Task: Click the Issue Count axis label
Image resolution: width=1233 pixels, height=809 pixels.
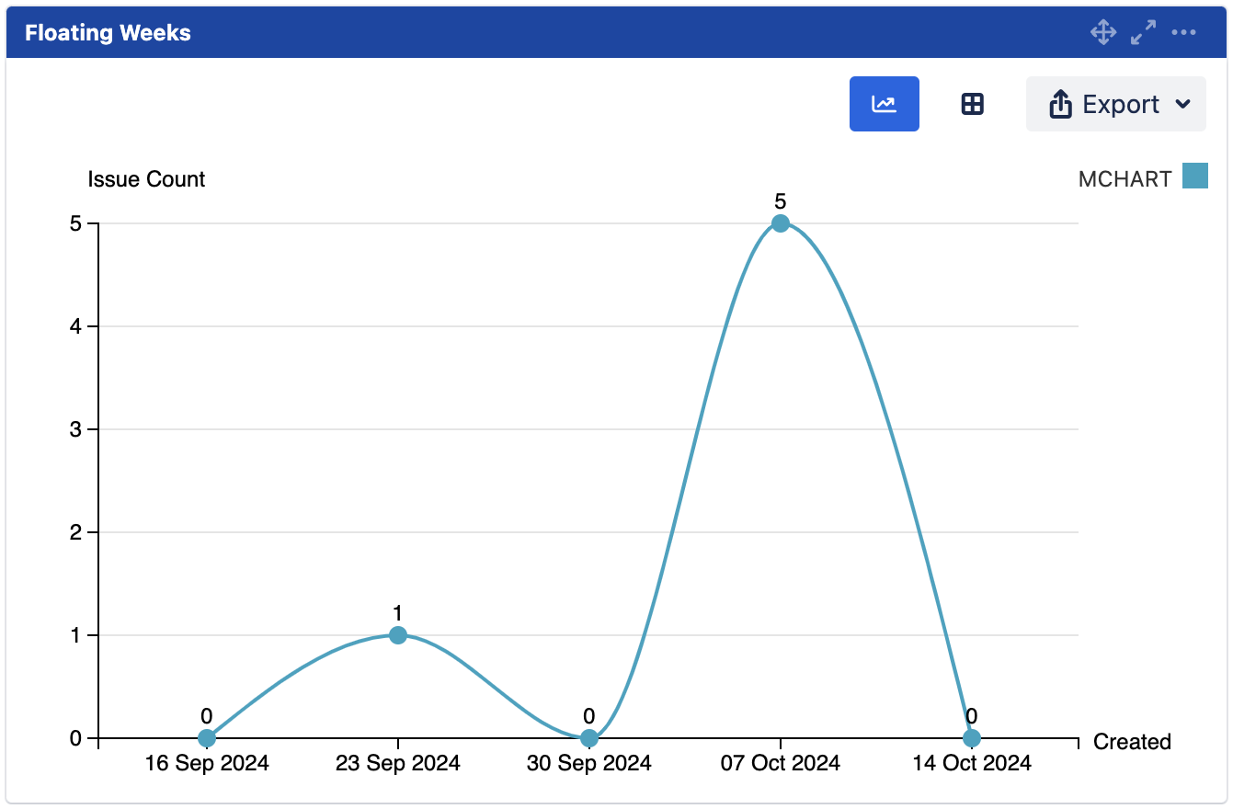Action: (x=146, y=178)
